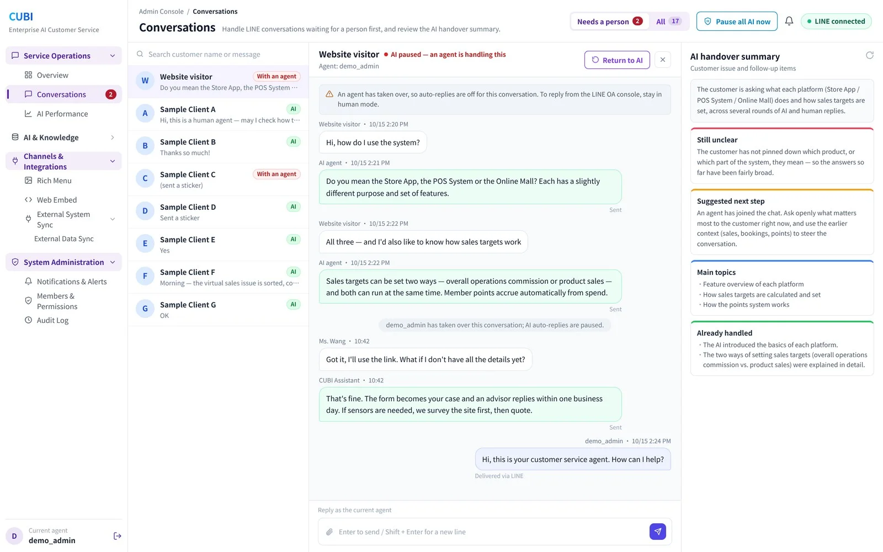Click the With an agent badge on Sample Client C
Screen dimensions: 883x552
(x=276, y=174)
